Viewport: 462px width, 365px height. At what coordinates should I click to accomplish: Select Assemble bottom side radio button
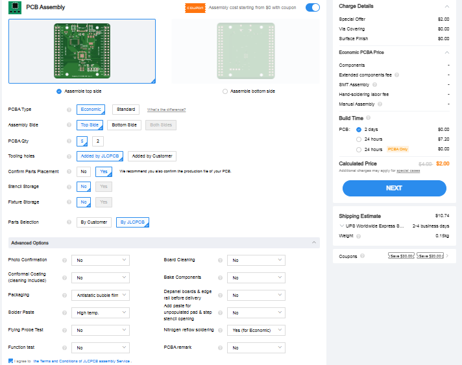coord(225,91)
